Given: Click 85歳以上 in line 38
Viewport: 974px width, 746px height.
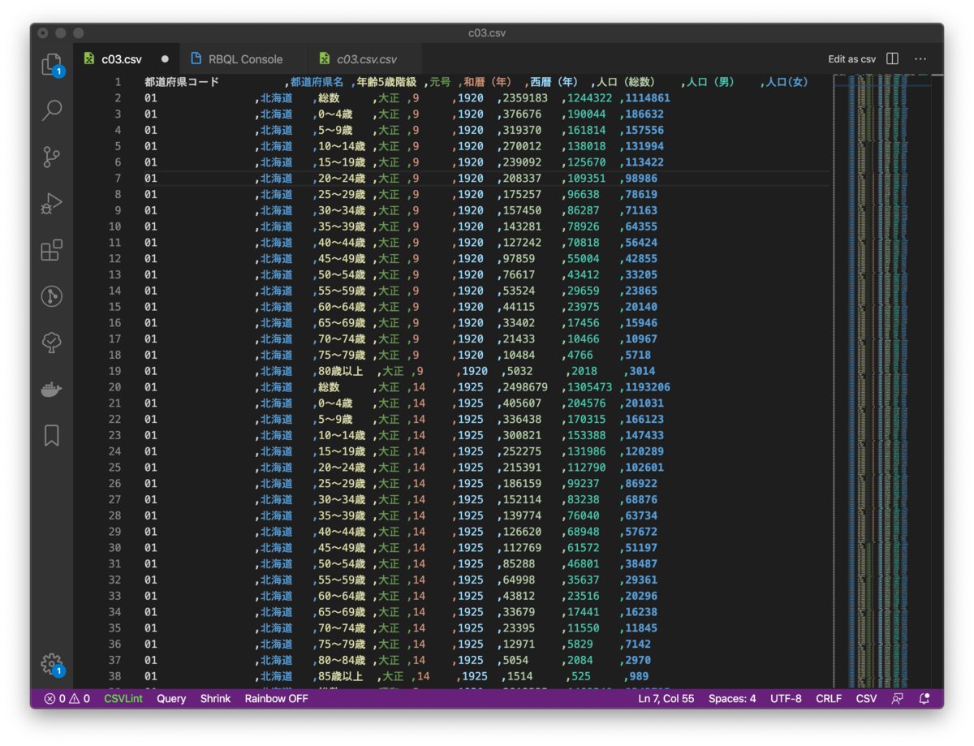Looking at the screenshot, I should click(340, 676).
